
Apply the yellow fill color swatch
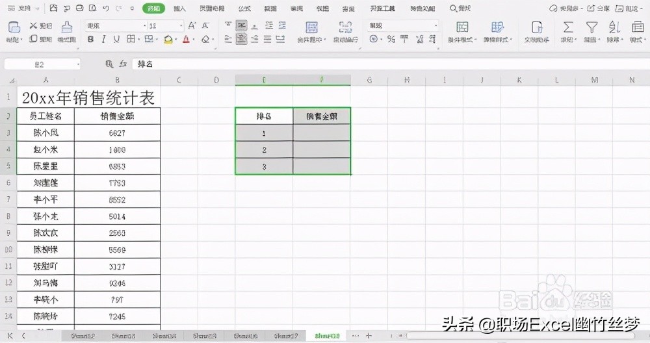coord(168,40)
